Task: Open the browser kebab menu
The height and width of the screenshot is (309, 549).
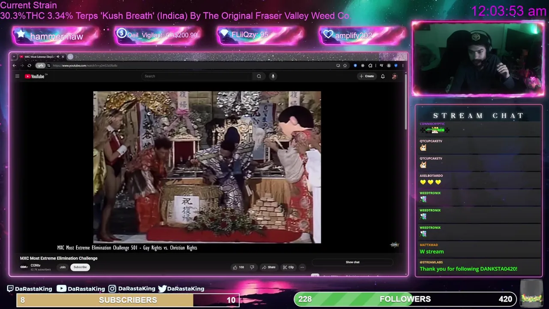Action: coord(403,66)
